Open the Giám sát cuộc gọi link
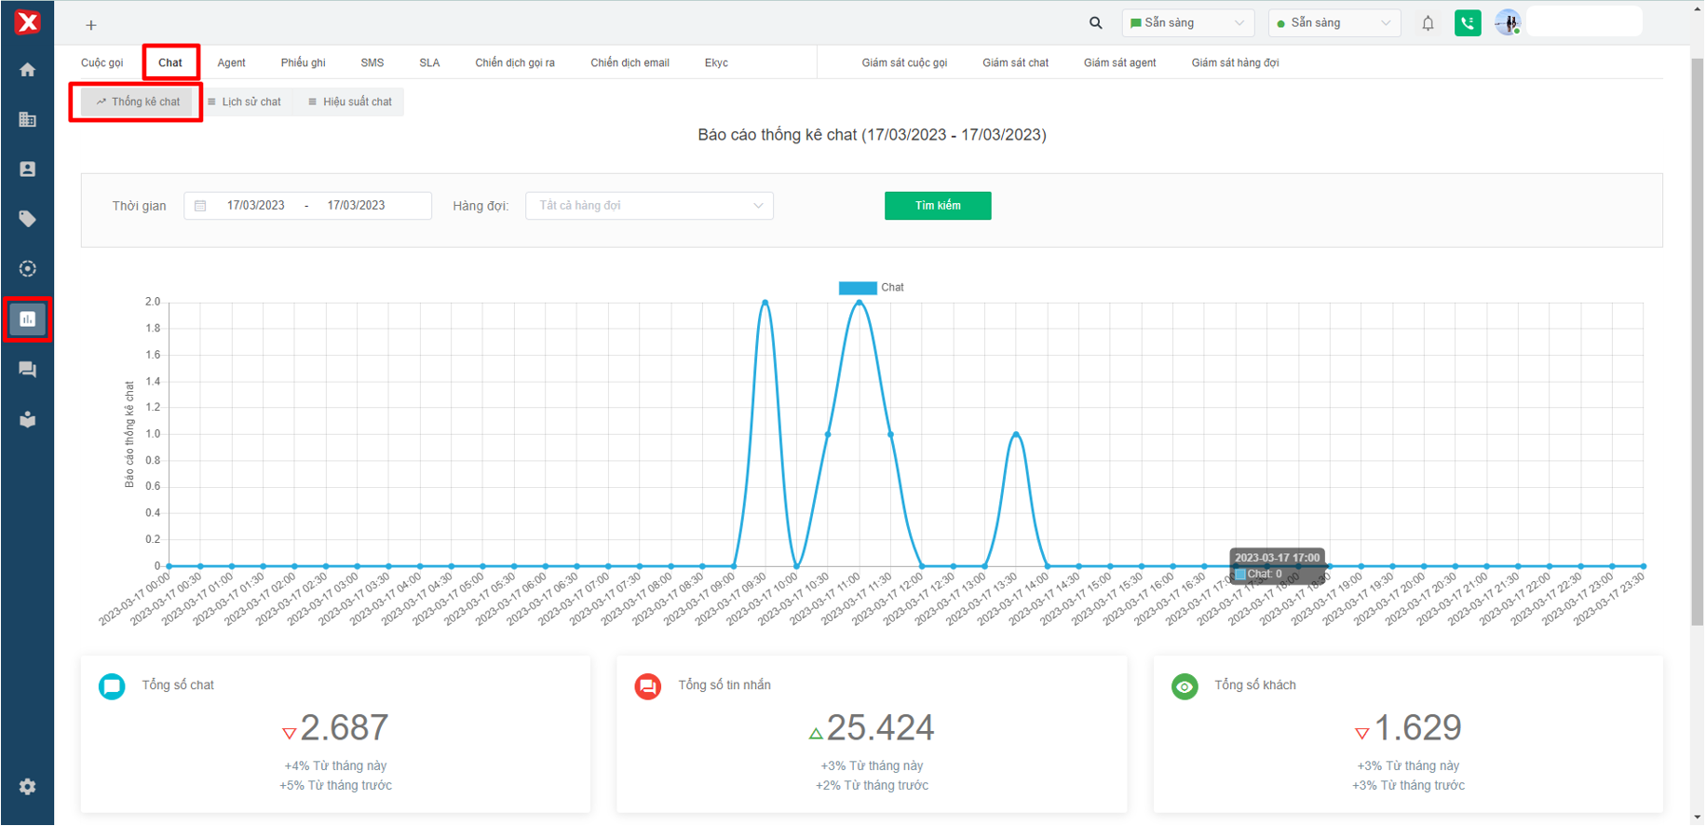 point(903,63)
